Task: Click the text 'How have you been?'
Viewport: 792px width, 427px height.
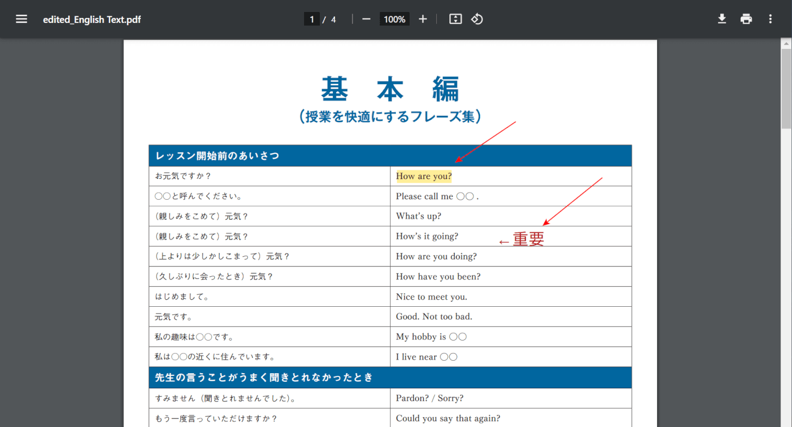Action: tap(438, 276)
